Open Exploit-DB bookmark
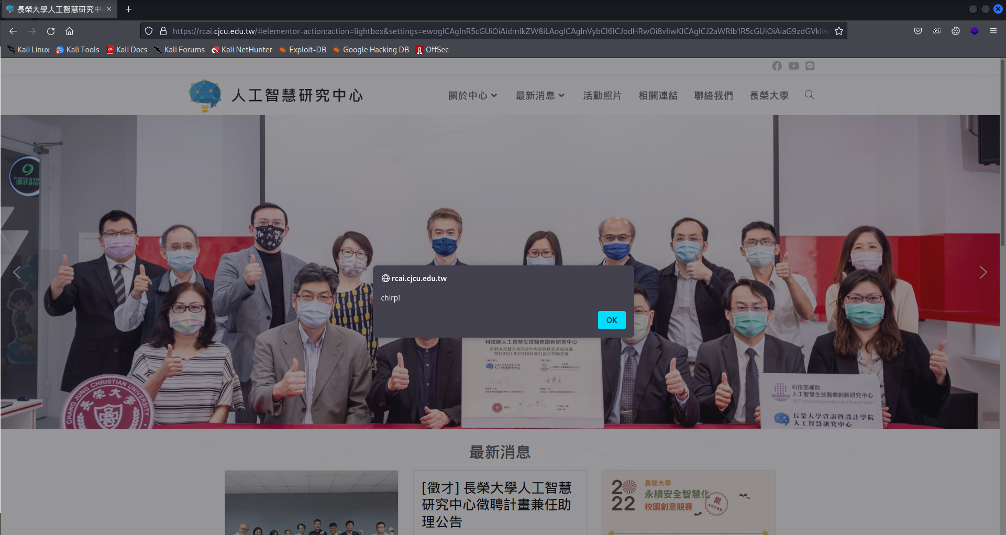This screenshot has height=535, width=1006. tap(303, 50)
